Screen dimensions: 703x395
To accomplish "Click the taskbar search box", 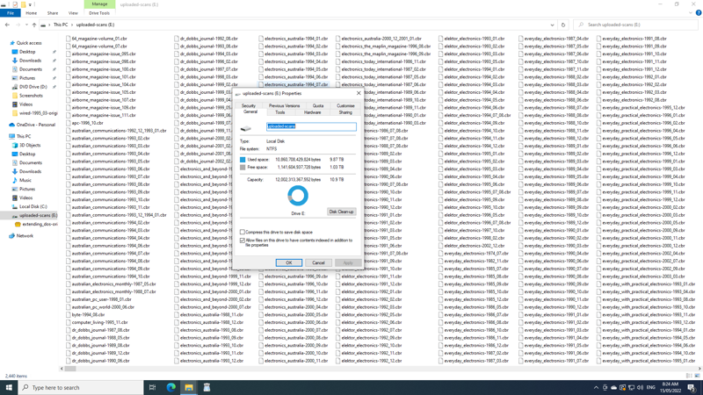I will coord(81,387).
